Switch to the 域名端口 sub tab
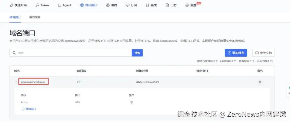290x122 pixels. (15, 17)
